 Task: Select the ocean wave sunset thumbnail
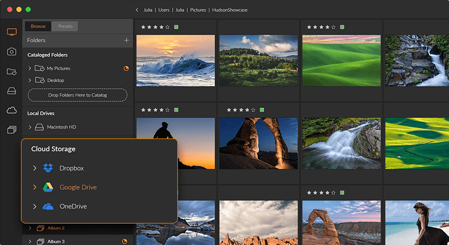point(175,61)
